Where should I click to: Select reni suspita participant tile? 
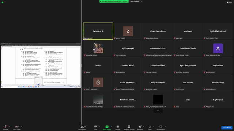pos(188,83)
